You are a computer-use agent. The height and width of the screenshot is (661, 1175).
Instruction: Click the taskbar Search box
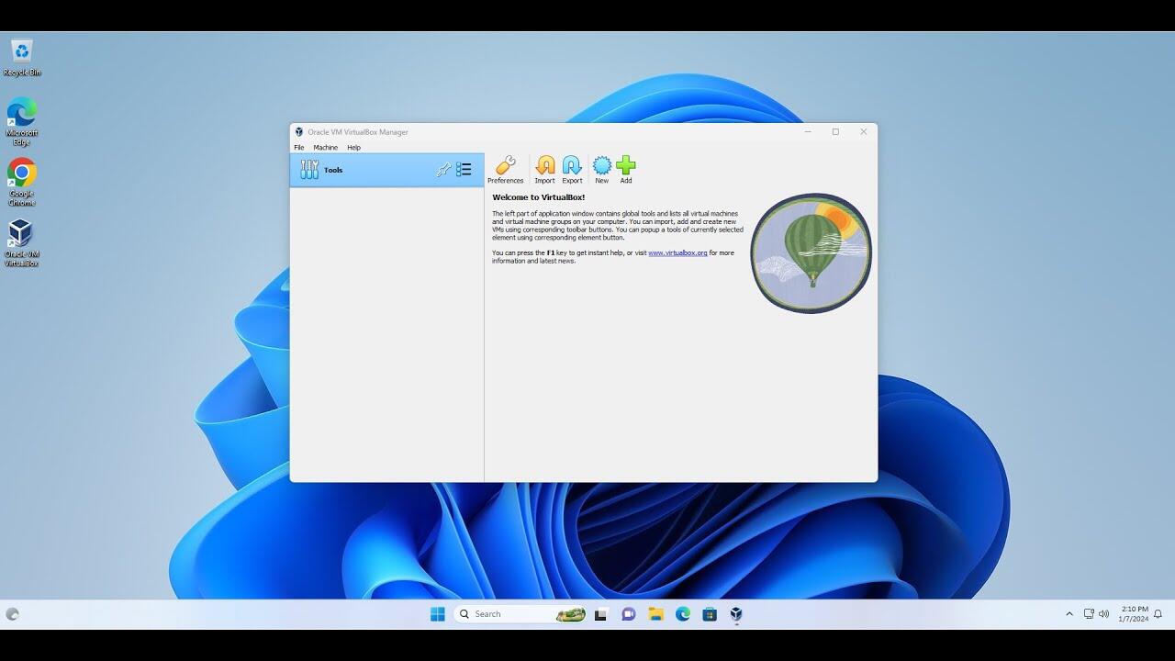pos(520,614)
